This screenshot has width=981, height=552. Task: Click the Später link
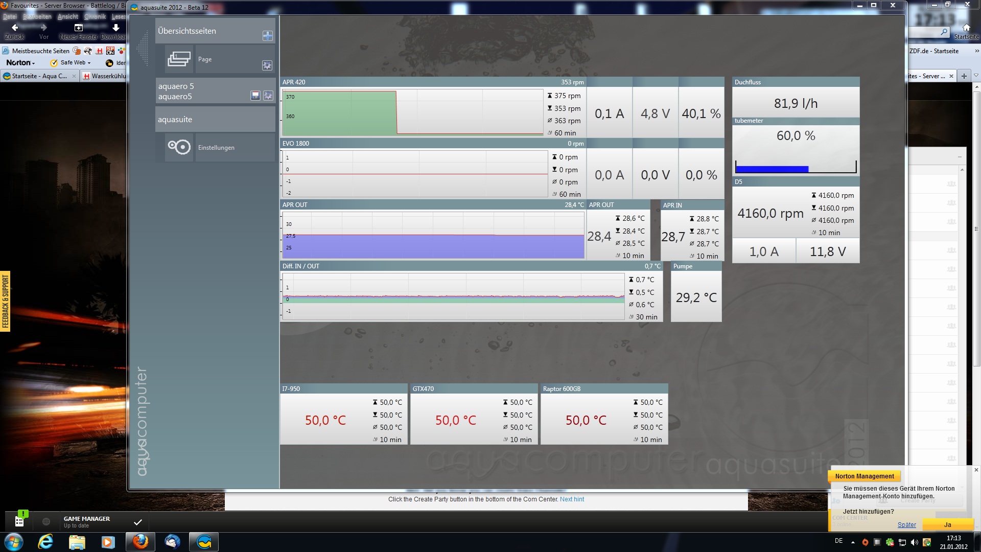click(906, 525)
